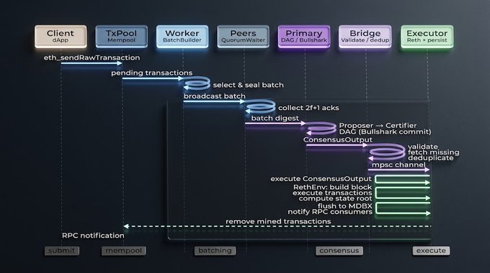490x273 pixels.
Task: Select the 'flush to MDBX' label
Action: tap(345, 206)
